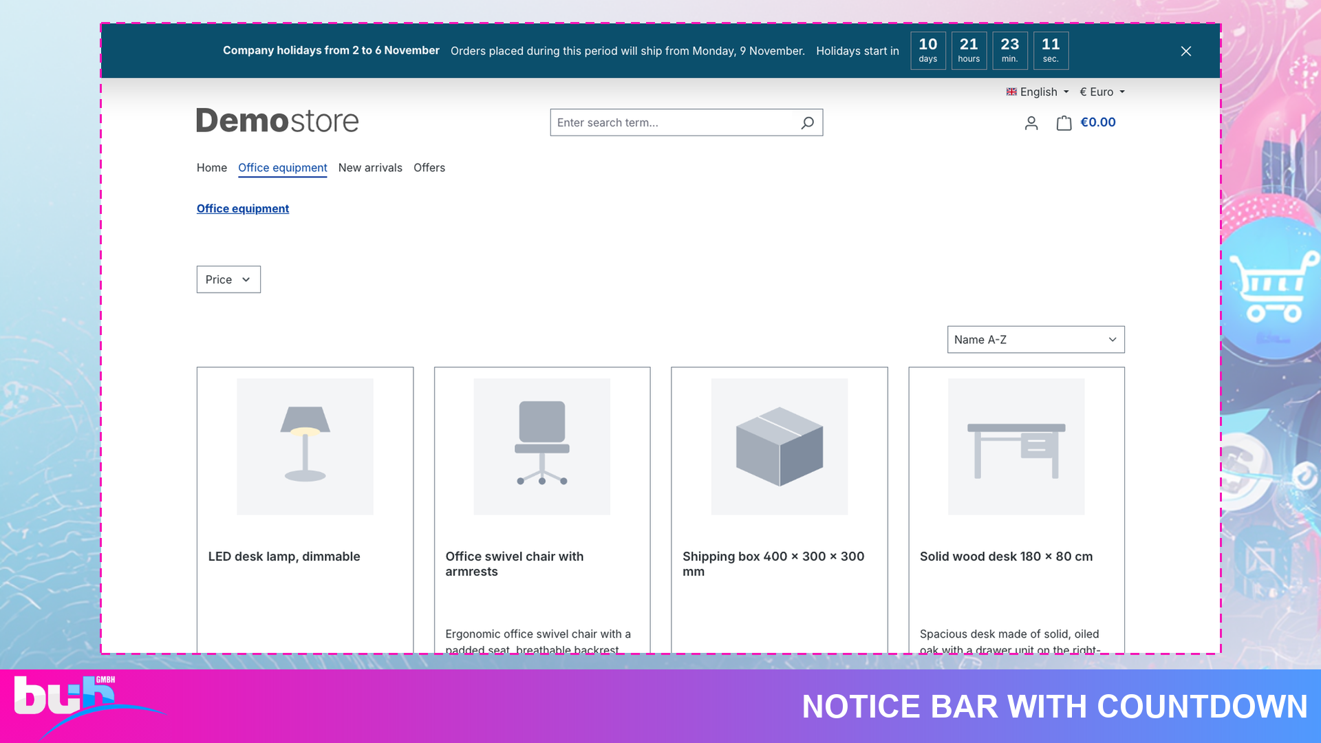The height and width of the screenshot is (743, 1321).
Task: Click the Office equipment breadcrumb link
Action: pyautogui.click(x=243, y=208)
